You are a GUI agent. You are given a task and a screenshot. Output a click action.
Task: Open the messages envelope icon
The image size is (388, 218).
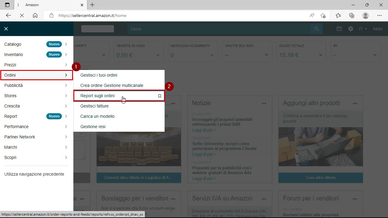pos(339,29)
